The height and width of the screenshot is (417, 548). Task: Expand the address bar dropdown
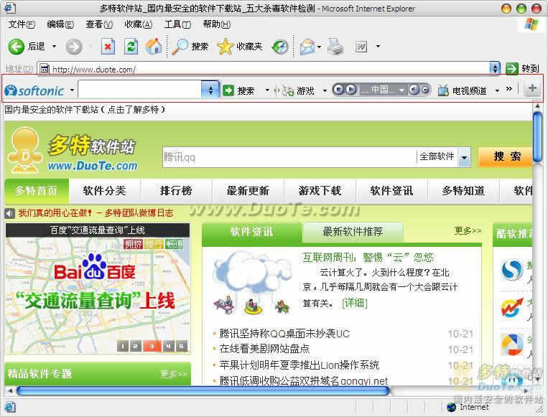(x=495, y=68)
